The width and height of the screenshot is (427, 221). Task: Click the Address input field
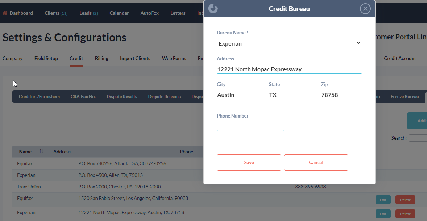click(289, 69)
